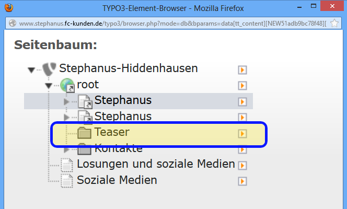Click orange arrow beside Soziale Medien
The width and height of the screenshot is (347, 209).
pos(242,181)
